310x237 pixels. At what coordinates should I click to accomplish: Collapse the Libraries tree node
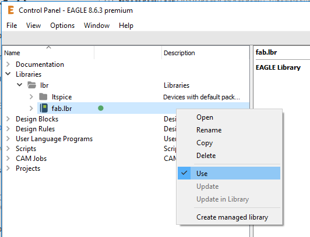[8, 74]
